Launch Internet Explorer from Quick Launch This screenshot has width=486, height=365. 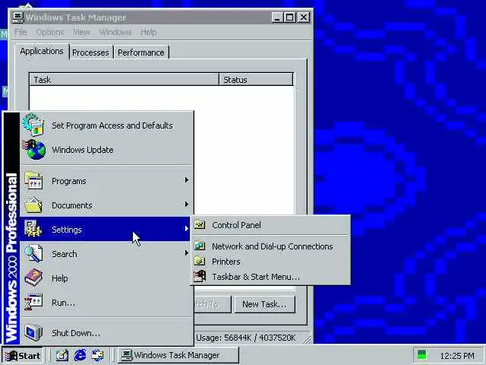80,355
